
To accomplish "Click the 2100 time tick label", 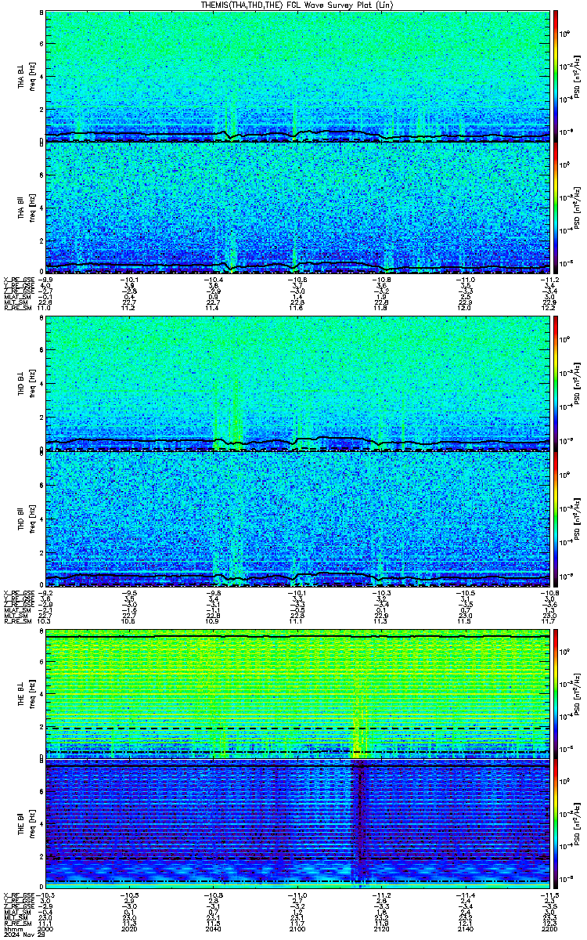I will (297, 928).
